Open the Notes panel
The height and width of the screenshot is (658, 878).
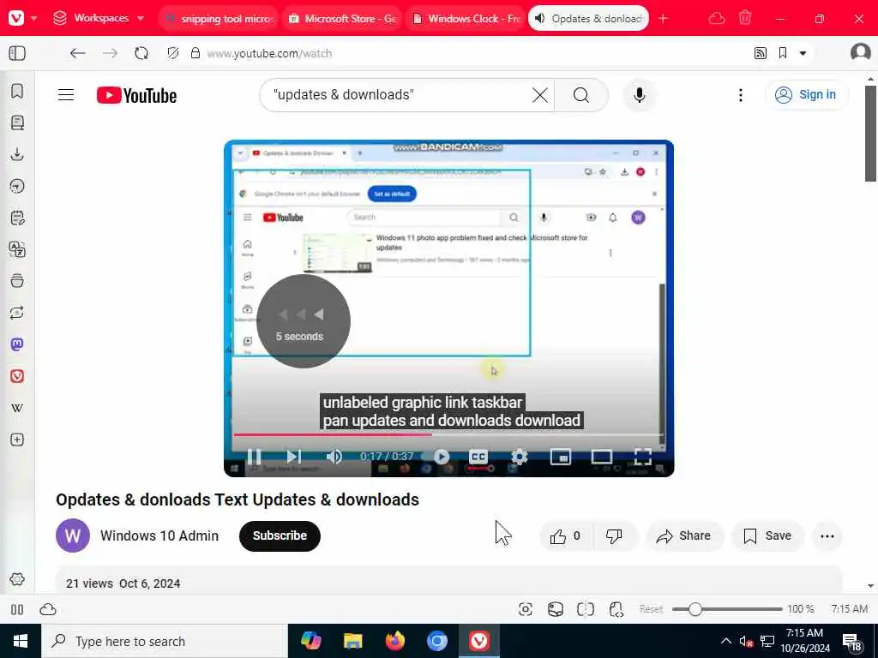(x=17, y=218)
